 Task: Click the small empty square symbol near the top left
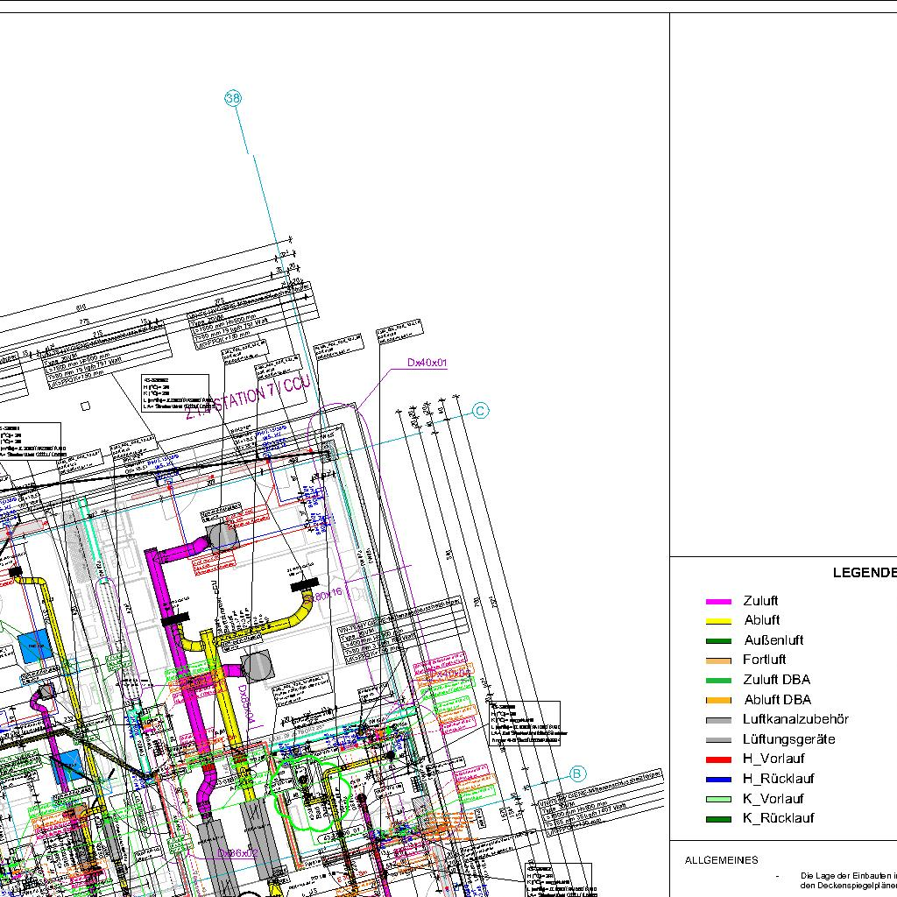(x=85, y=406)
